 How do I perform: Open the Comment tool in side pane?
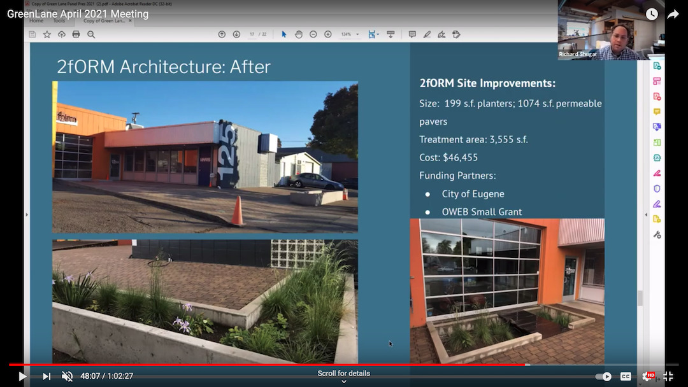pyautogui.click(x=657, y=112)
